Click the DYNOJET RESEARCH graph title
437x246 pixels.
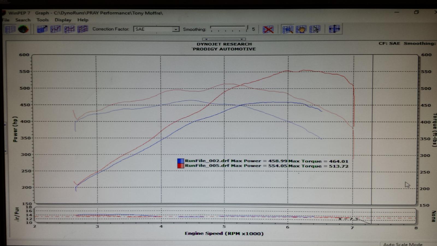224,44
